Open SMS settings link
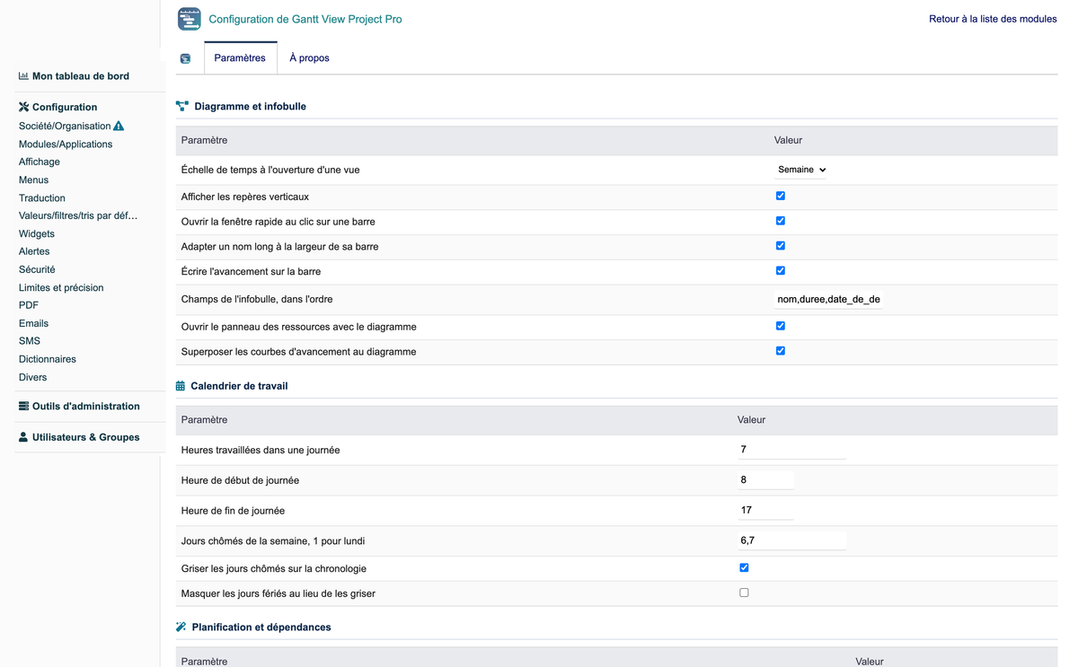The height and width of the screenshot is (667, 1078). [30, 341]
